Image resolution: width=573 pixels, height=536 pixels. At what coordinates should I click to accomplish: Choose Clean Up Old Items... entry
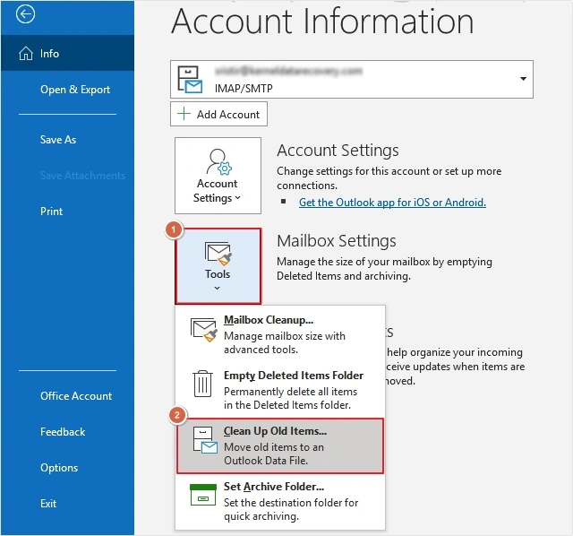coord(280,446)
